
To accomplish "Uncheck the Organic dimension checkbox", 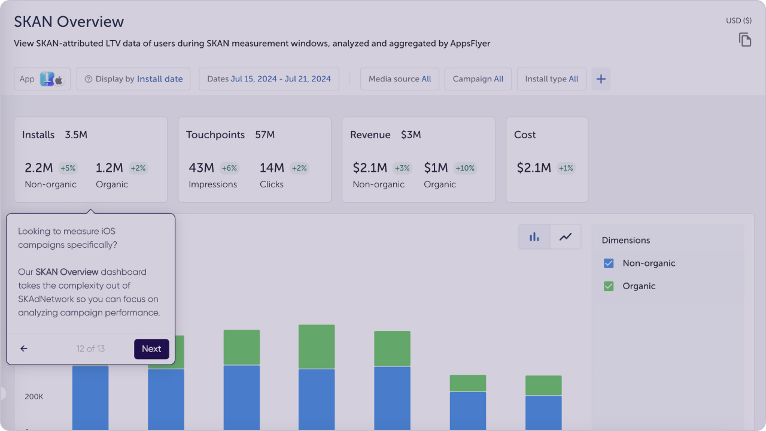I will (609, 286).
